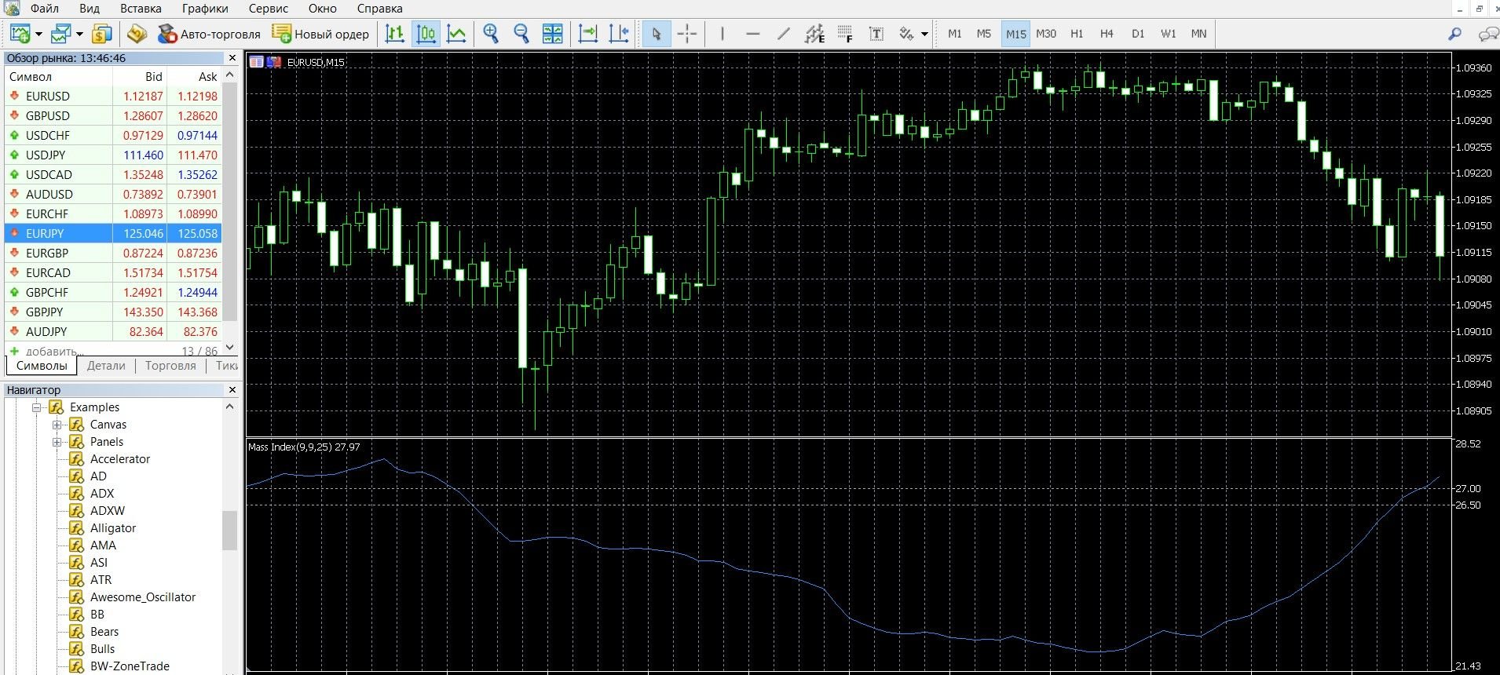Switch timeframe to MN
This screenshot has width=1500, height=675.
[1198, 34]
